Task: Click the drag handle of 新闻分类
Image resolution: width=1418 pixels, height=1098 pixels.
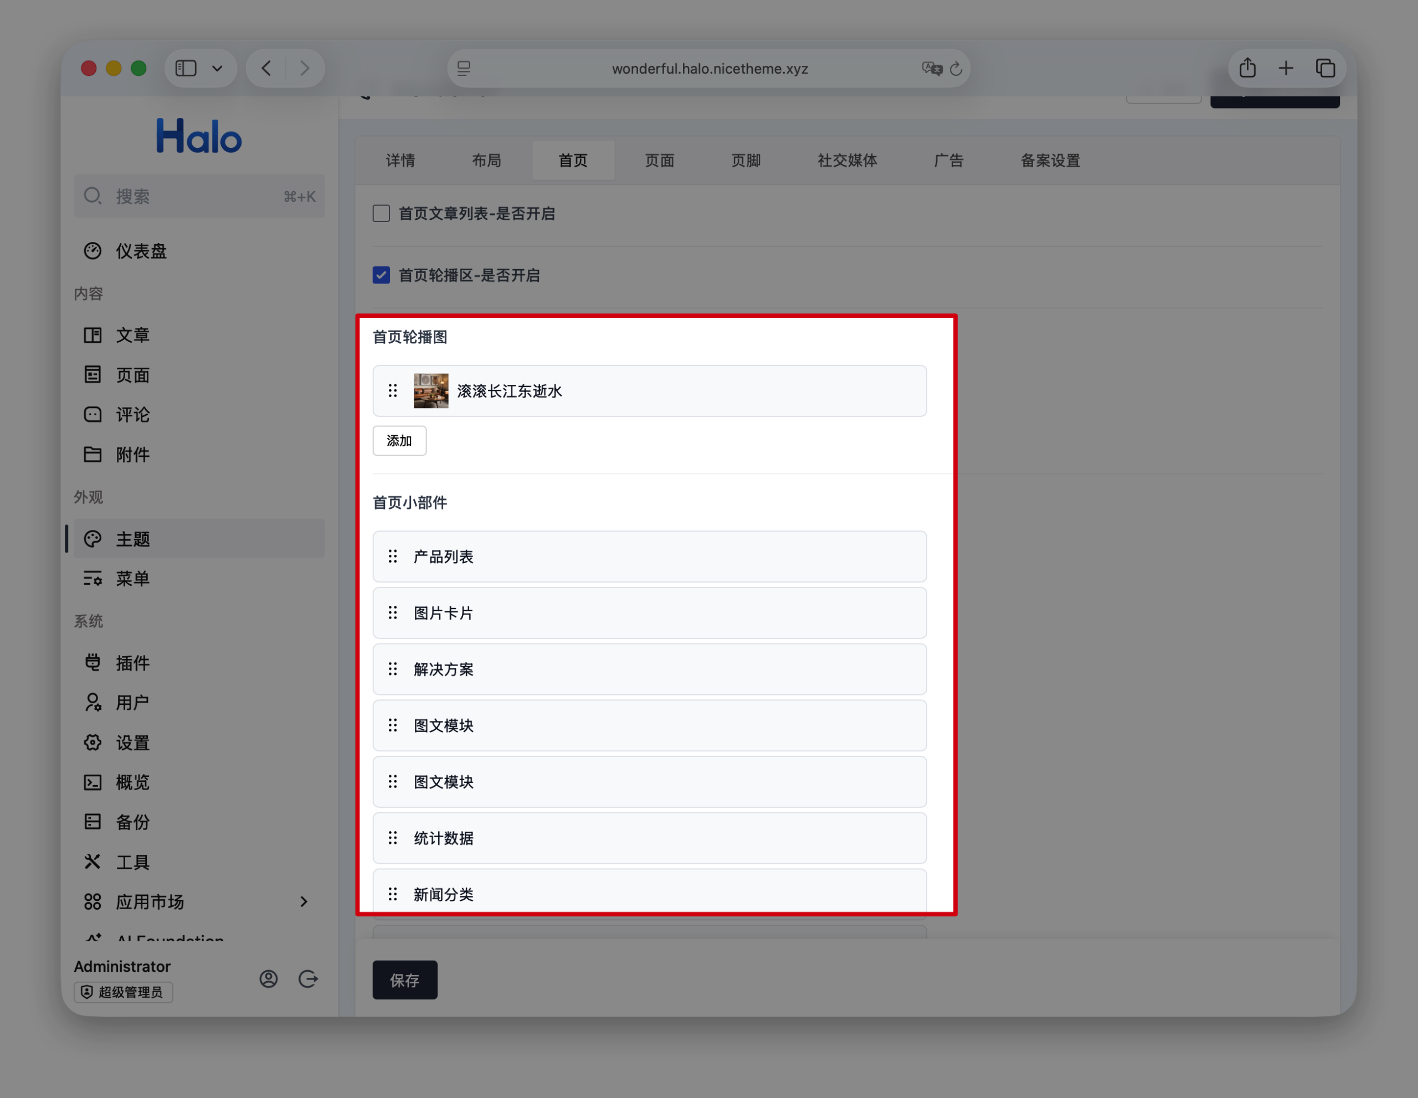Action: pyautogui.click(x=393, y=894)
